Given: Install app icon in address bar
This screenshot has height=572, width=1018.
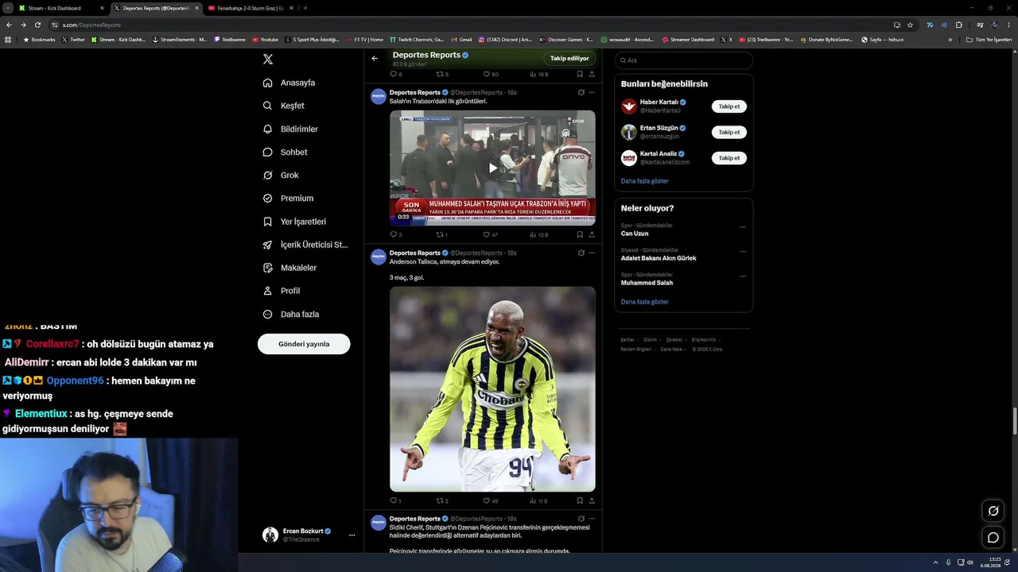Looking at the screenshot, I should point(897,25).
